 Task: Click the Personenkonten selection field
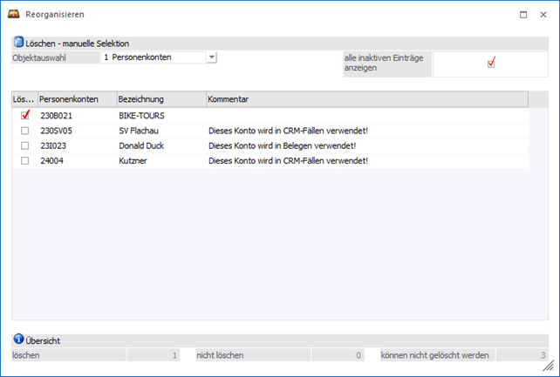pos(153,57)
